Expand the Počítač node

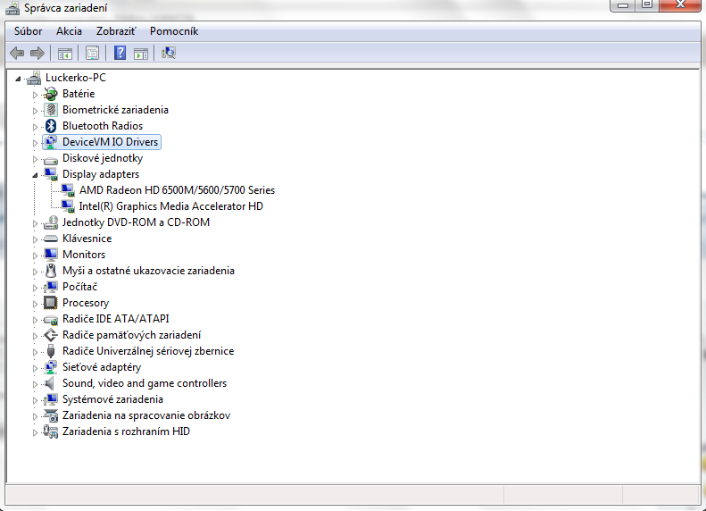tap(35, 288)
